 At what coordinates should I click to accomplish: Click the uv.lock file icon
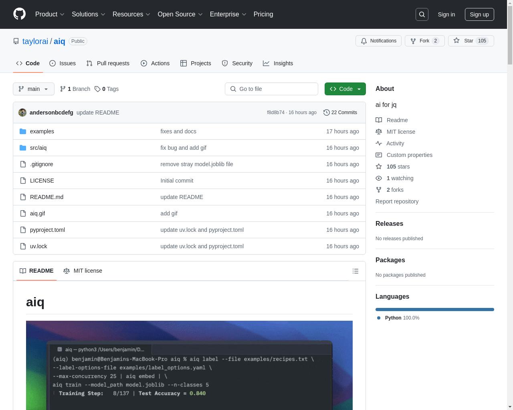(23, 246)
